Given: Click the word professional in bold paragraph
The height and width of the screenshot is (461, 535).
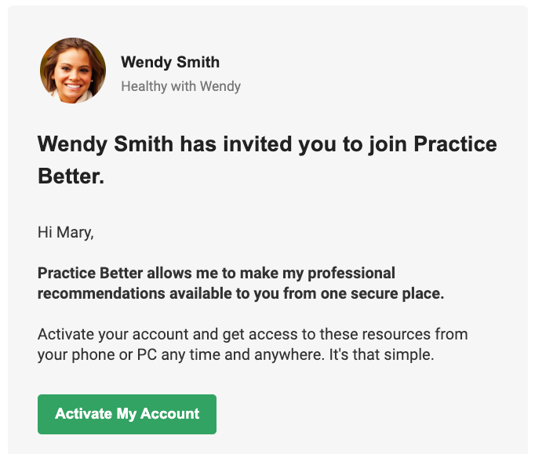Looking at the screenshot, I should click(x=351, y=273).
